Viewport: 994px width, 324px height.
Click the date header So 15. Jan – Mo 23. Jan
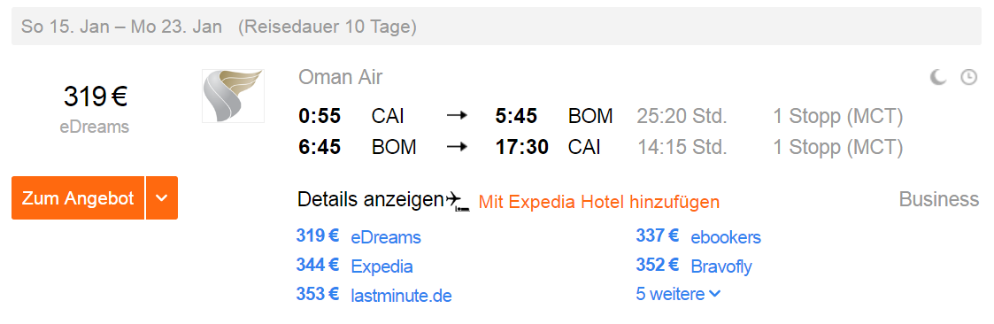click(122, 27)
